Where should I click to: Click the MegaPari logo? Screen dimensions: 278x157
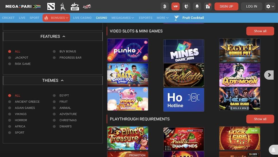23,6
